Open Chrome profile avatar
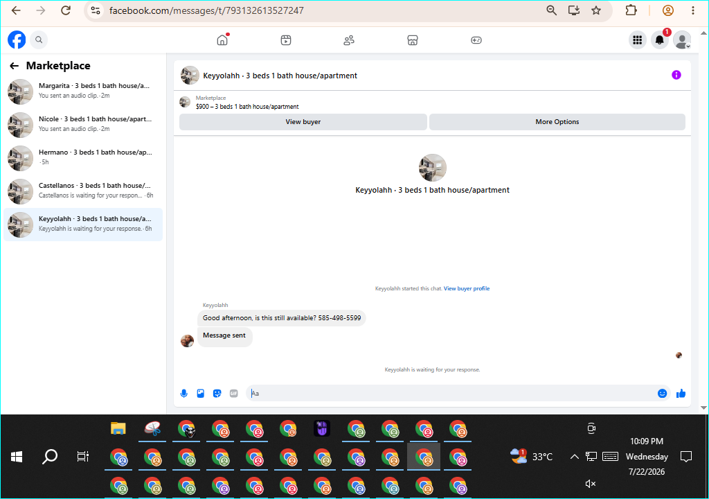Viewport: 709px width, 499px height. [668, 10]
